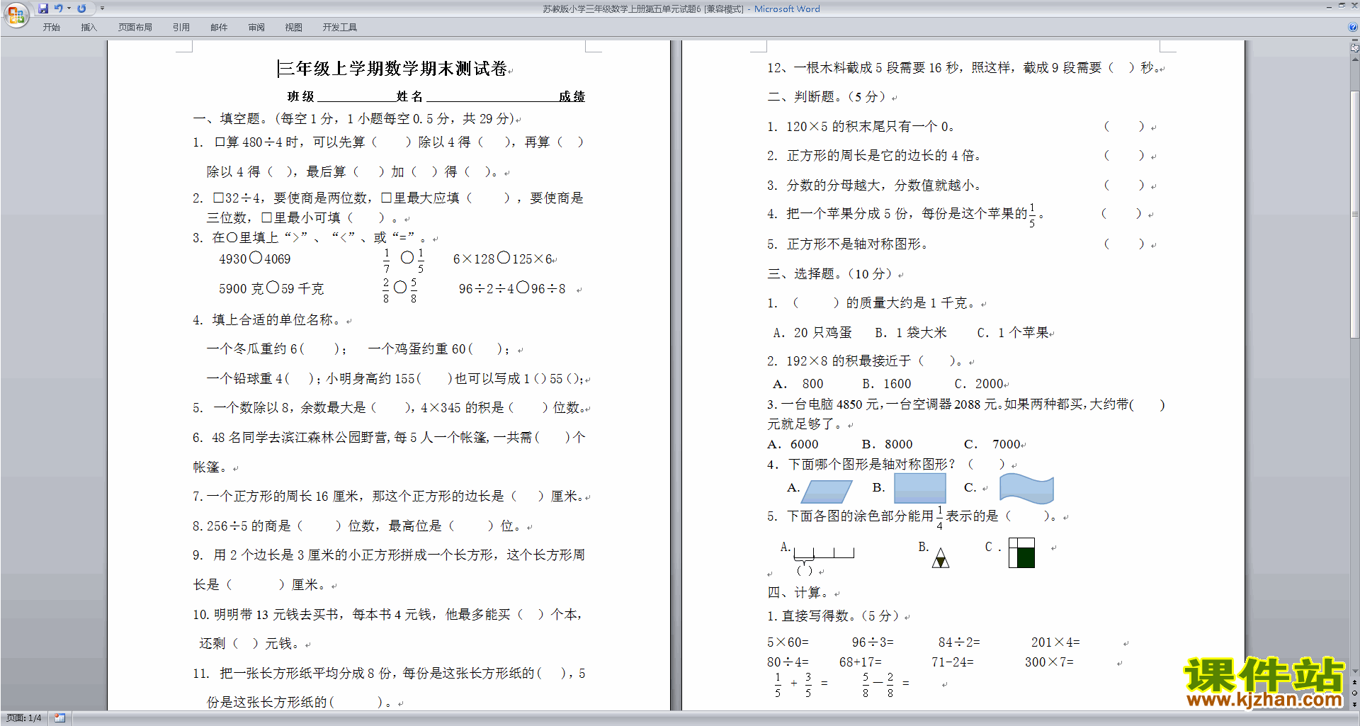Click the answer option C. 1 个苹果
The width and height of the screenshot is (1360, 726).
[x=1013, y=333]
